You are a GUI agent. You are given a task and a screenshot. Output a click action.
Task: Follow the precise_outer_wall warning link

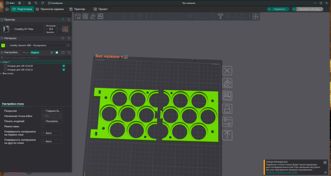coord(282,172)
